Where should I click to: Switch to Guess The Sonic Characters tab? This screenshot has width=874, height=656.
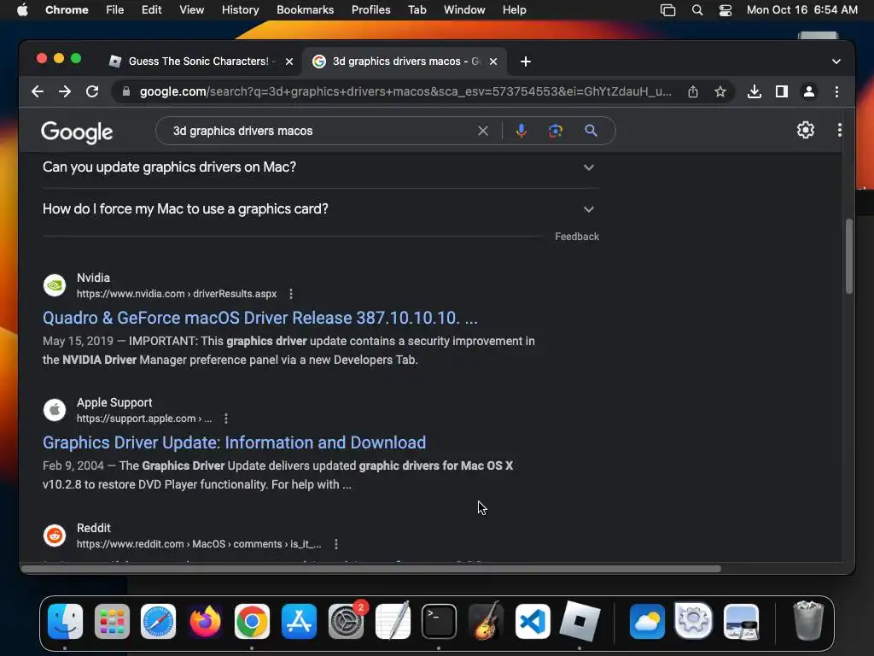click(198, 61)
